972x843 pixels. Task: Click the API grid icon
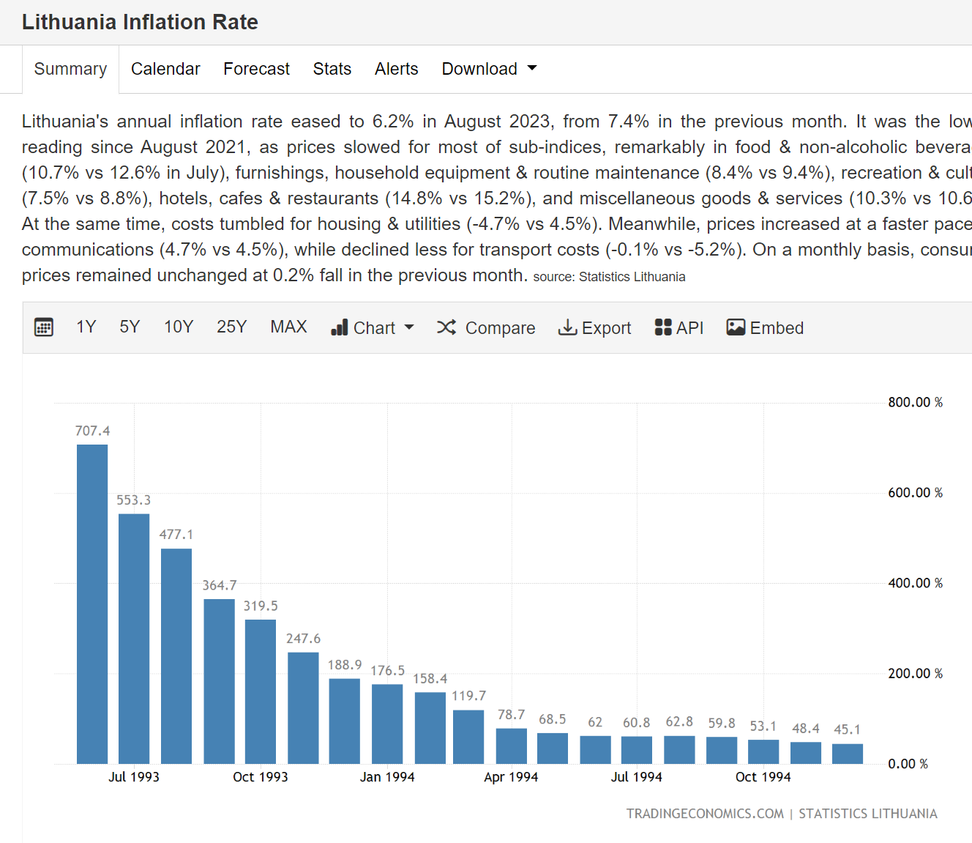click(663, 327)
